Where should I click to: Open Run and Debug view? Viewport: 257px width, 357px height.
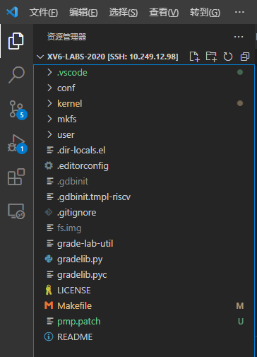click(17, 144)
